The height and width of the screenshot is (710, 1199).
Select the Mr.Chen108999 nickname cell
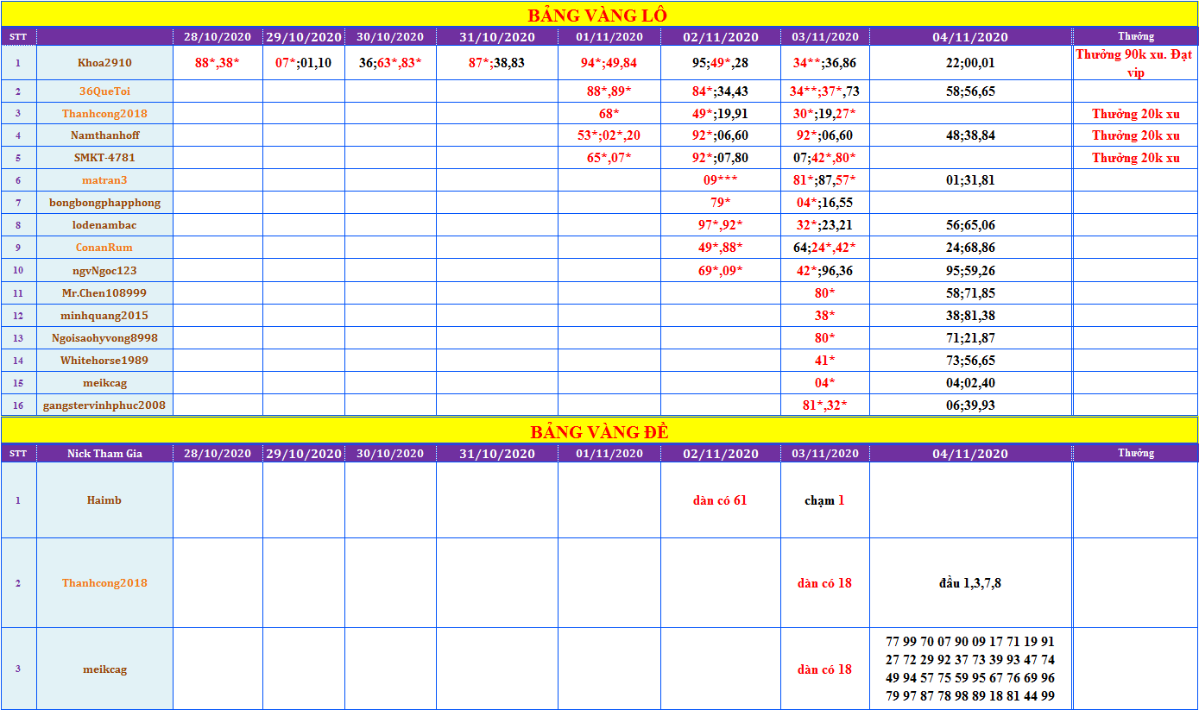point(104,292)
